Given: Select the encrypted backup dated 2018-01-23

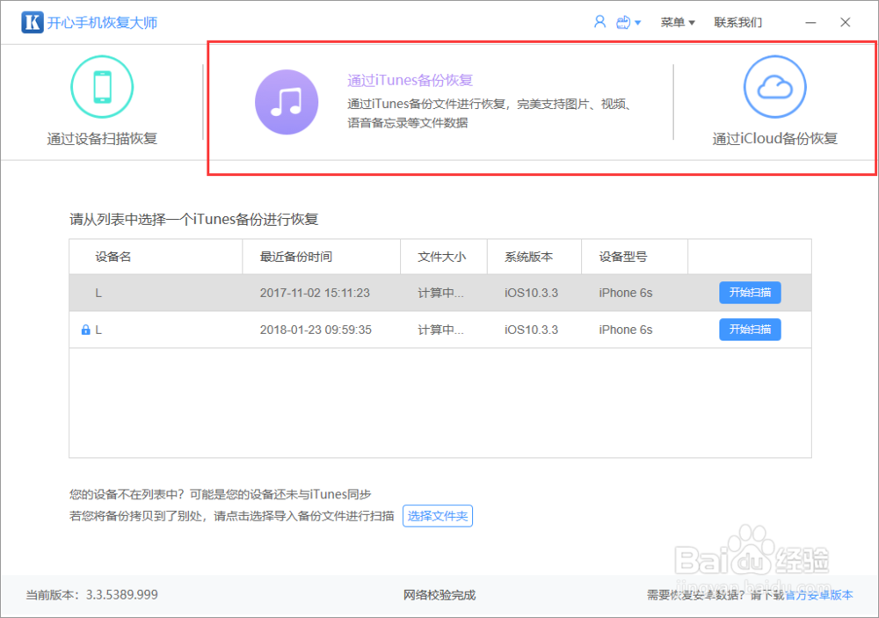Looking at the screenshot, I should (352, 329).
